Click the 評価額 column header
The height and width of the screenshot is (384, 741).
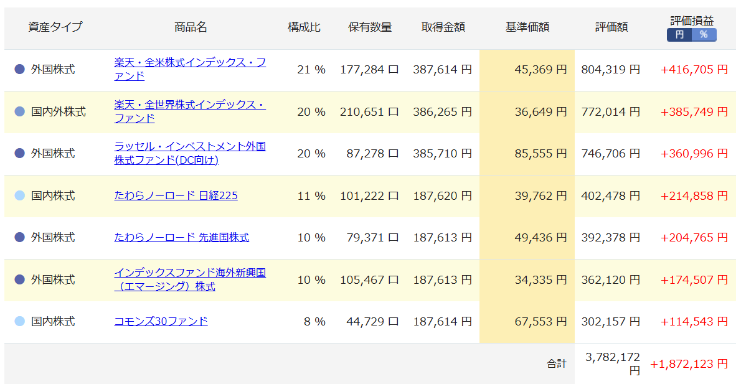pyautogui.click(x=611, y=27)
